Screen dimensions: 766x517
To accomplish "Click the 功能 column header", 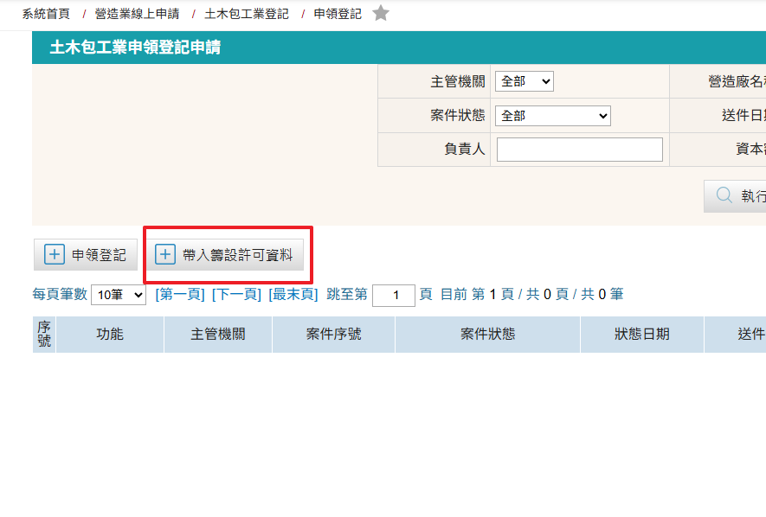I will click(x=110, y=335).
